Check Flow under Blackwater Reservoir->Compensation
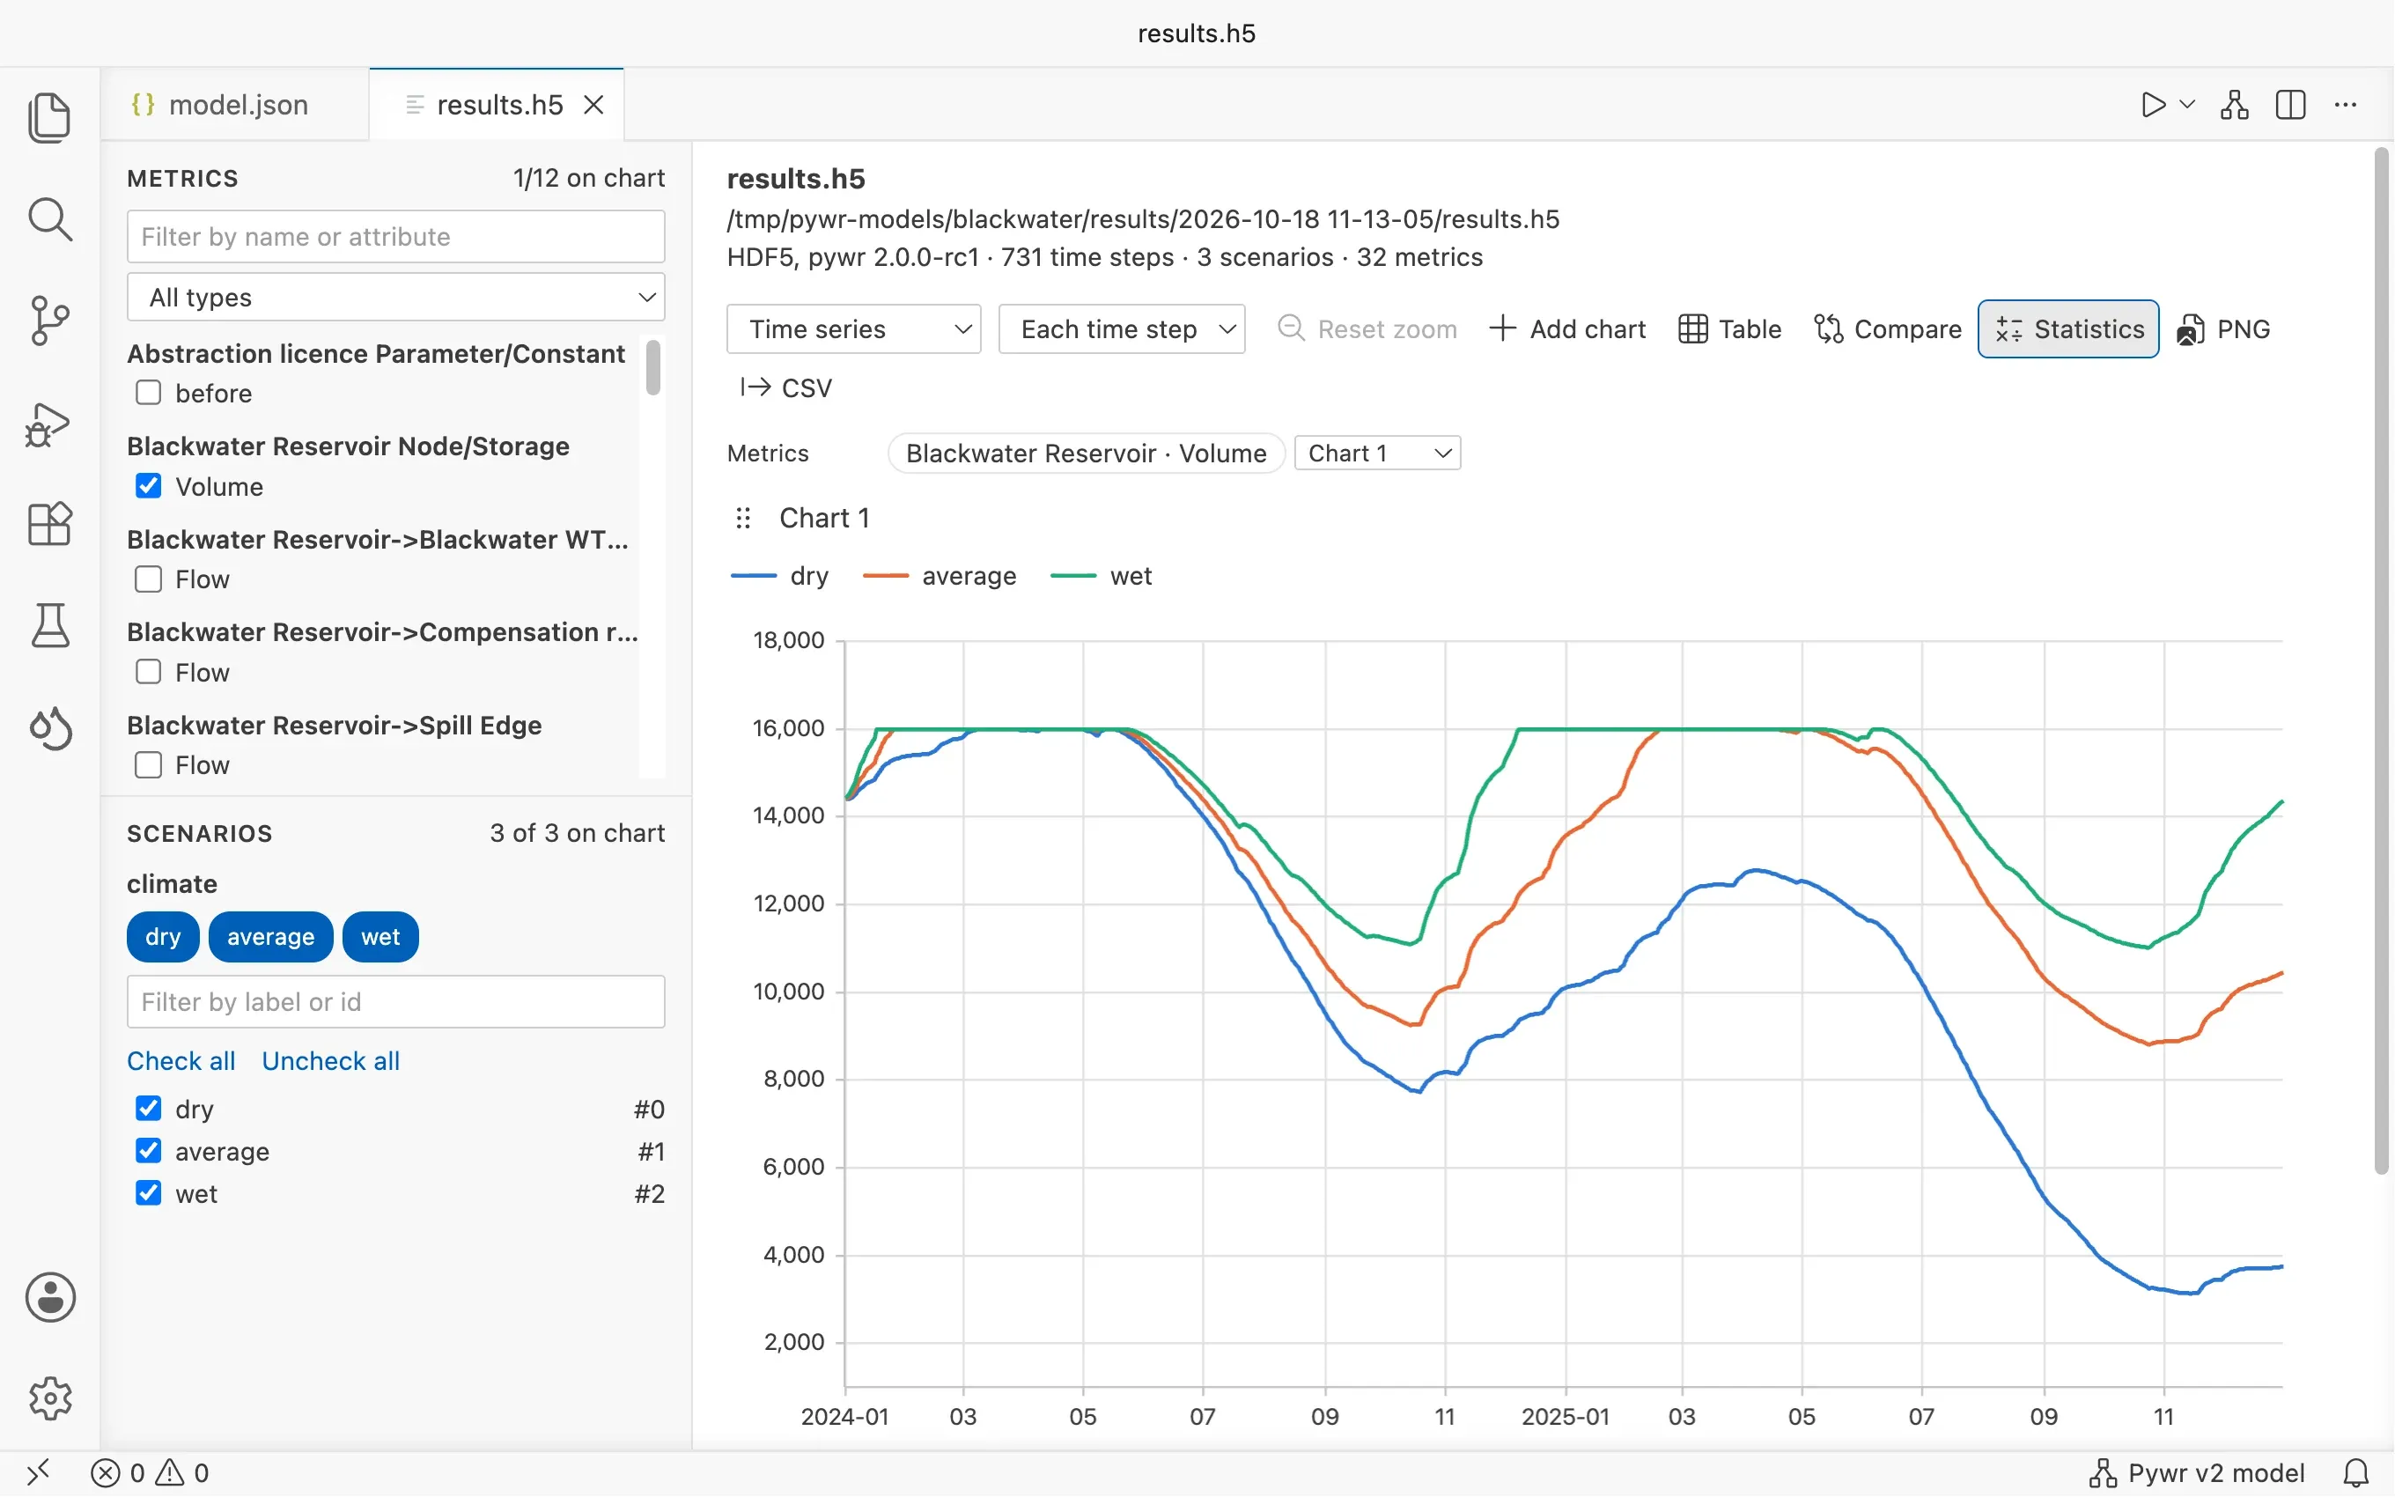The image size is (2395, 1497). 149,672
